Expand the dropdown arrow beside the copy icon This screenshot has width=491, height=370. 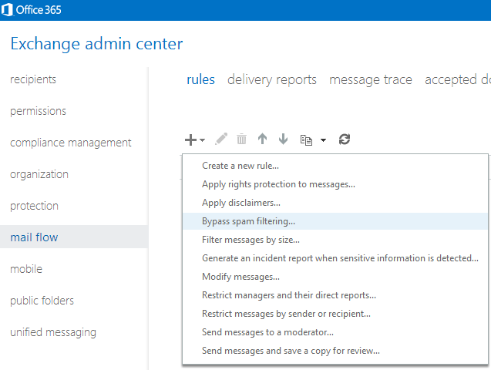(323, 140)
